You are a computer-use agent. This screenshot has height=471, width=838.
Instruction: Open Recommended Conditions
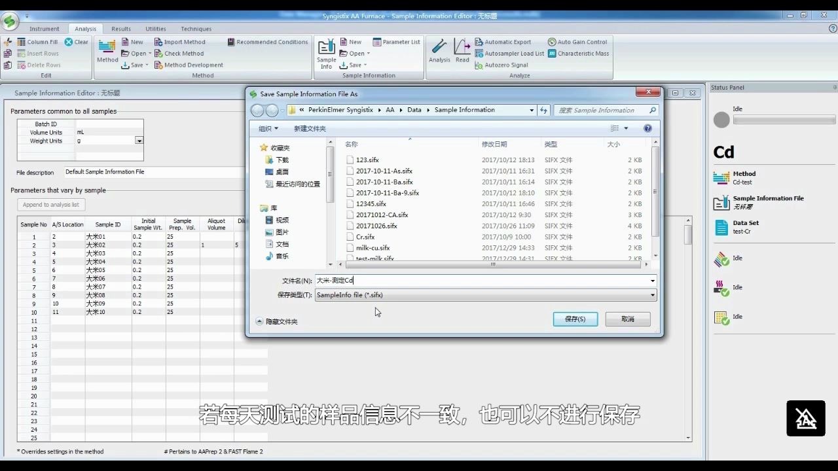coord(268,42)
